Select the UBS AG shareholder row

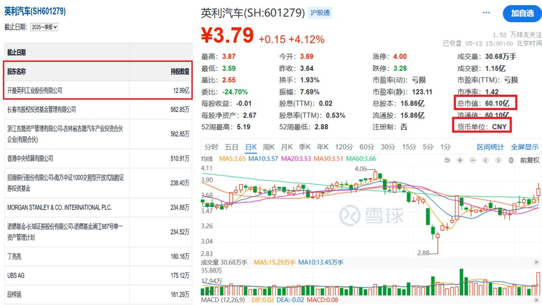pyautogui.click(x=98, y=275)
